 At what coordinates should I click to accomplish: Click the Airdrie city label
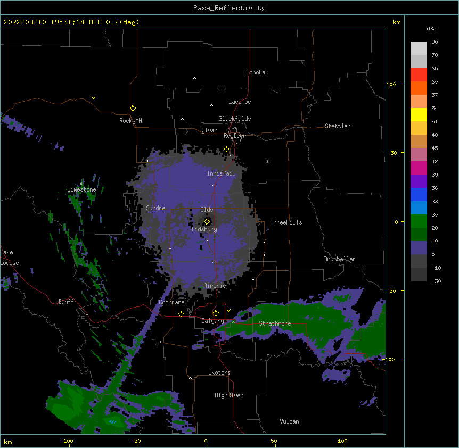(x=215, y=286)
